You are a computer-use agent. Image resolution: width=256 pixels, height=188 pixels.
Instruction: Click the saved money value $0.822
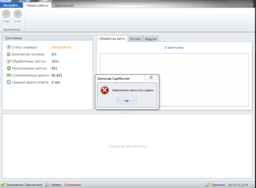pos(57,75)
